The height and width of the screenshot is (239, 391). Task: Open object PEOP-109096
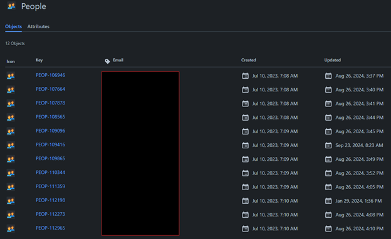(x=50, y=131)
